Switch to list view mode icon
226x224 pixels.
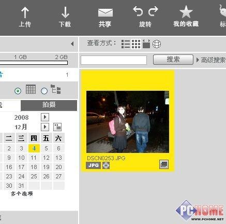[x=126, y=44]
